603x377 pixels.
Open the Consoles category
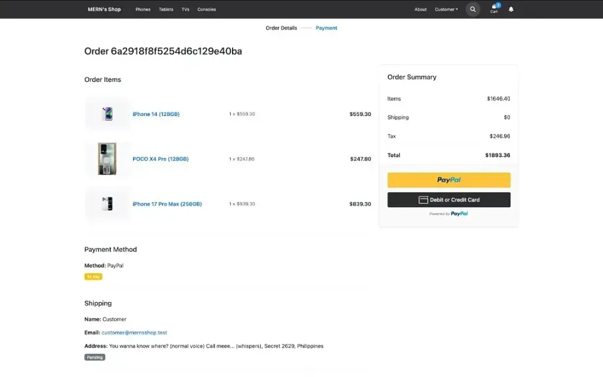(206, 9)
